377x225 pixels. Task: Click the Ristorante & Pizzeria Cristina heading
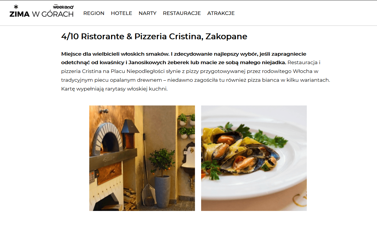(154, 37)
